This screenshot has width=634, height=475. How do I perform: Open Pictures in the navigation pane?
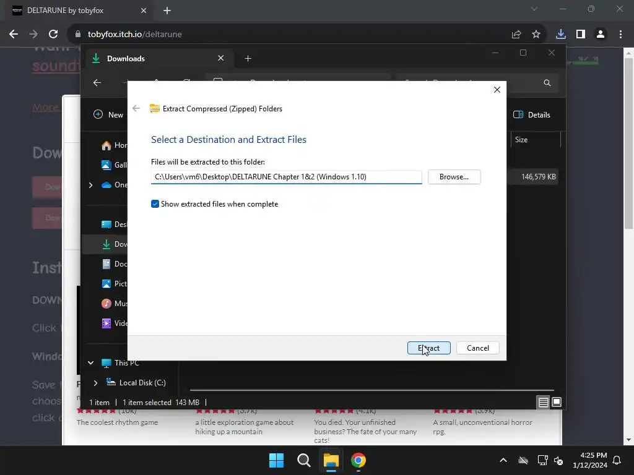[114, 283]
